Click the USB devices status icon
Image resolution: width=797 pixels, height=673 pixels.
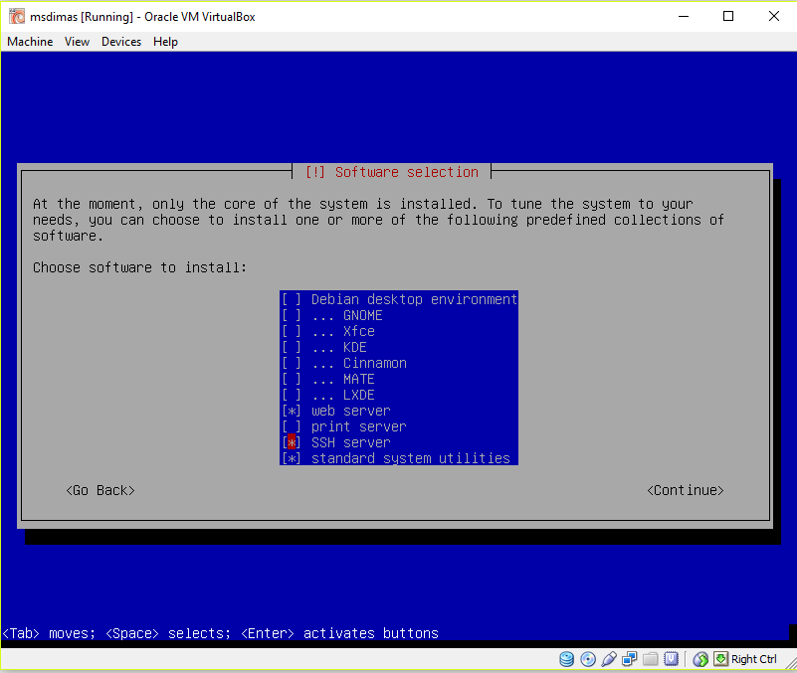pyautogui.click(x=609, y=659)
